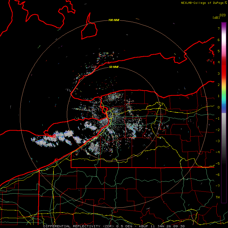Screen dimensions: 228x228
Task: Click the -4 value on color scale
Action: tap(218, 152)
